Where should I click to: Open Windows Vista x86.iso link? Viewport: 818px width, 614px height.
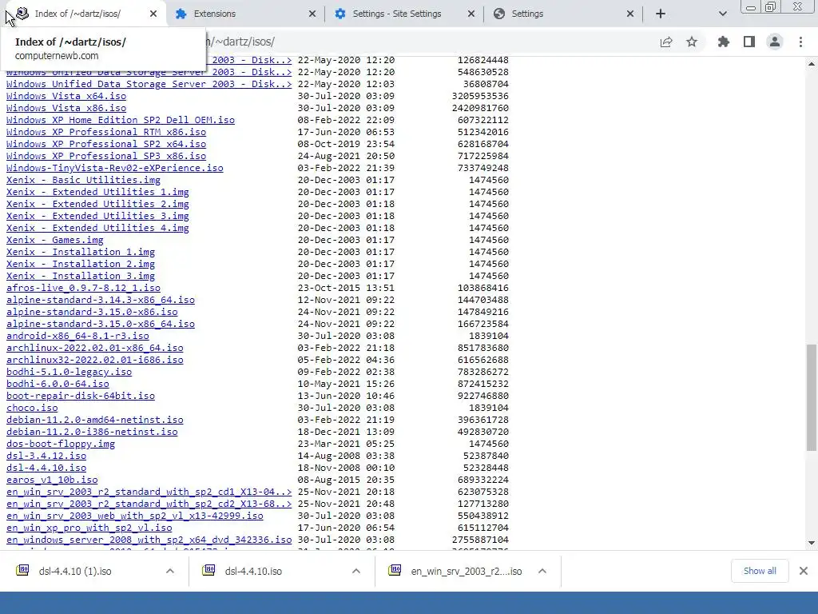[66, 108]
